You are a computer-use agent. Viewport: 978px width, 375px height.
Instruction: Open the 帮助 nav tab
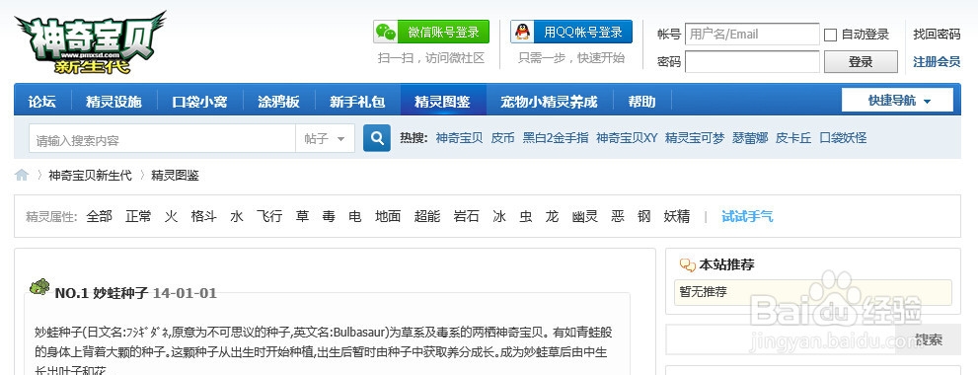tap(641, 102)
